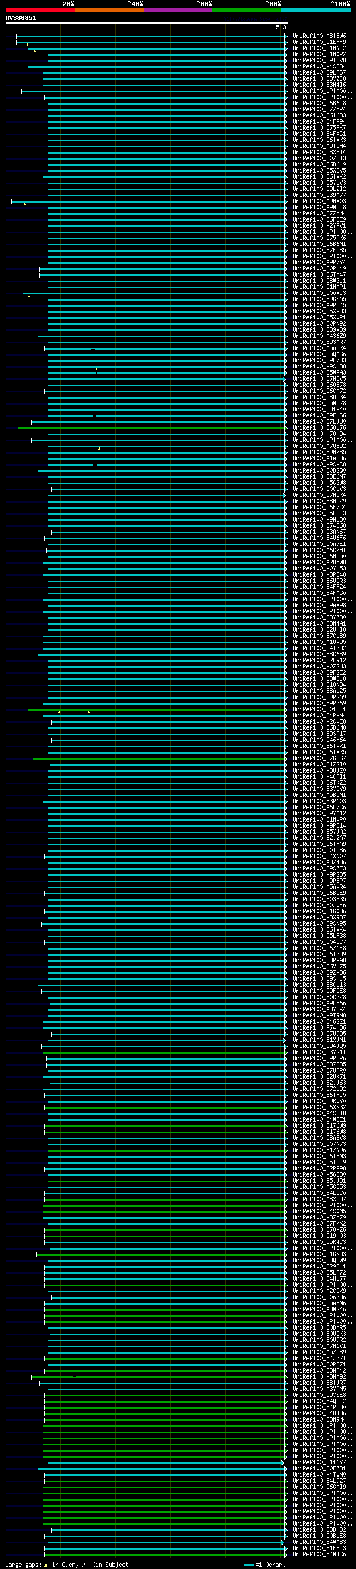356x1569 pixels.
Task: Click the query end position 513
Action: [280, 27]
